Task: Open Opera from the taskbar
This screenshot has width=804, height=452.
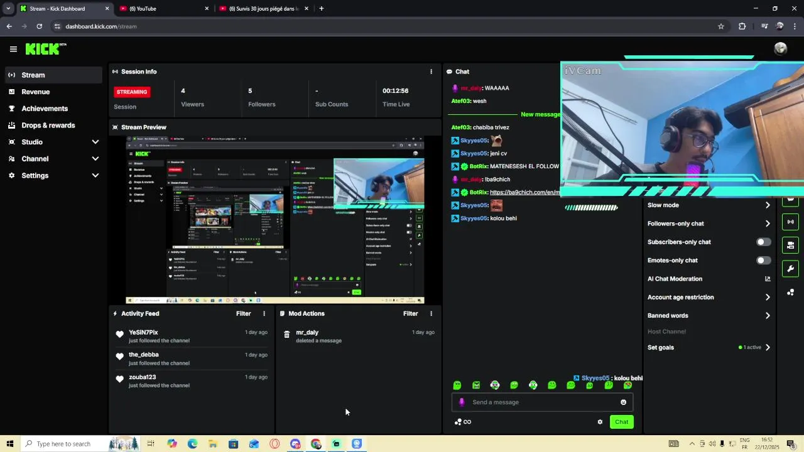Action: click(274, 444)
